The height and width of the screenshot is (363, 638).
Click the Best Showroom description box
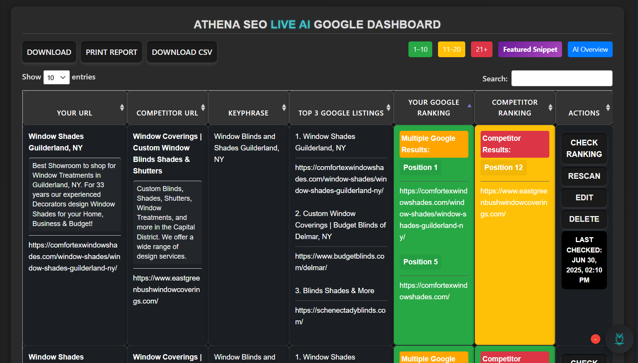(x=74, y=195)
